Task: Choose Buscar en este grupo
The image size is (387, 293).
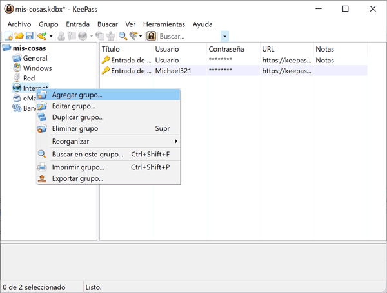Action: click(108, 155)
